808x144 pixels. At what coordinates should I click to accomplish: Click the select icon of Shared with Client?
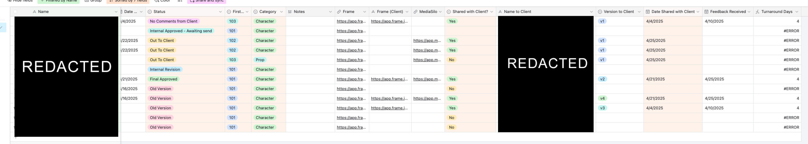click(449, 12)
